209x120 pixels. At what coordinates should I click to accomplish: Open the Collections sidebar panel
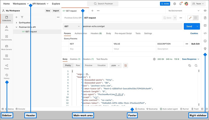point(6,18)
